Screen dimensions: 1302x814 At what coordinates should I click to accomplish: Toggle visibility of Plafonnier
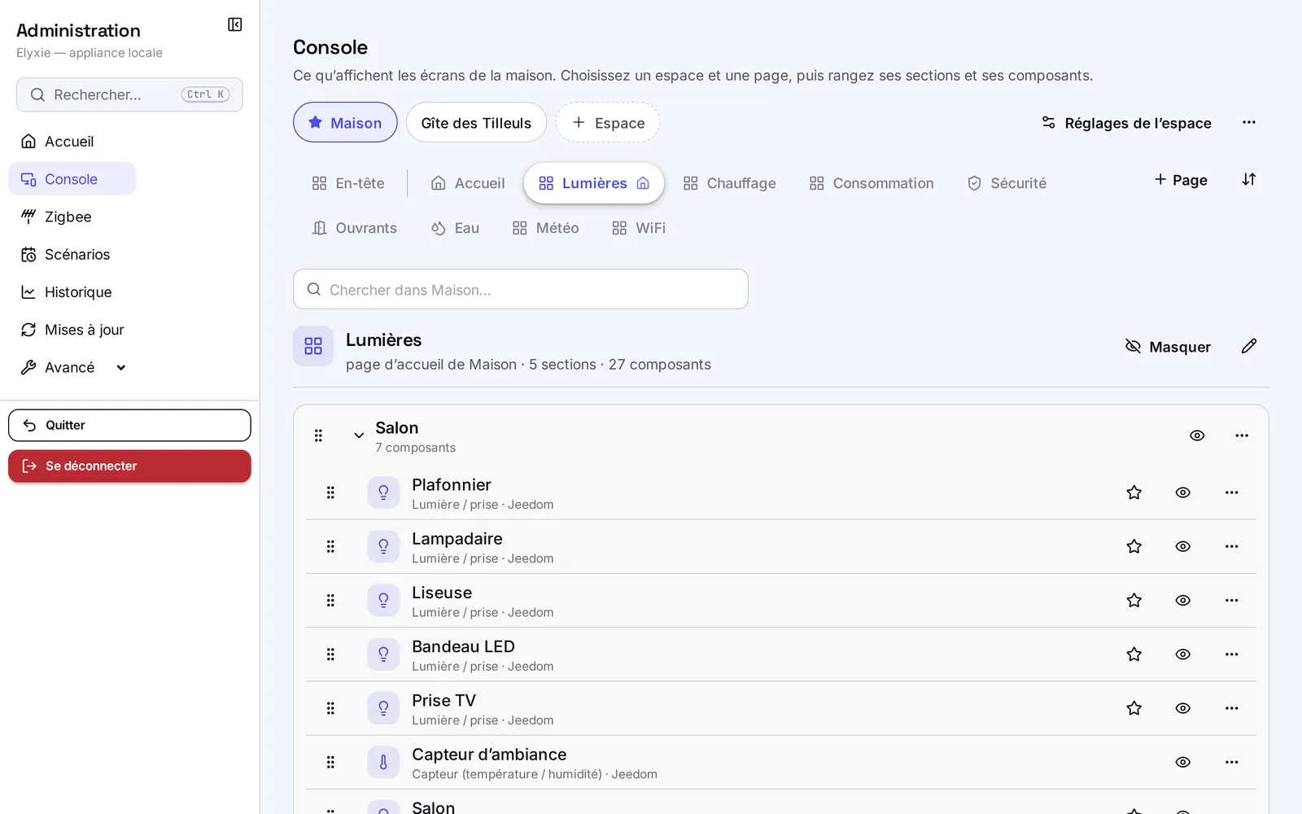[x=1182, y=492]
